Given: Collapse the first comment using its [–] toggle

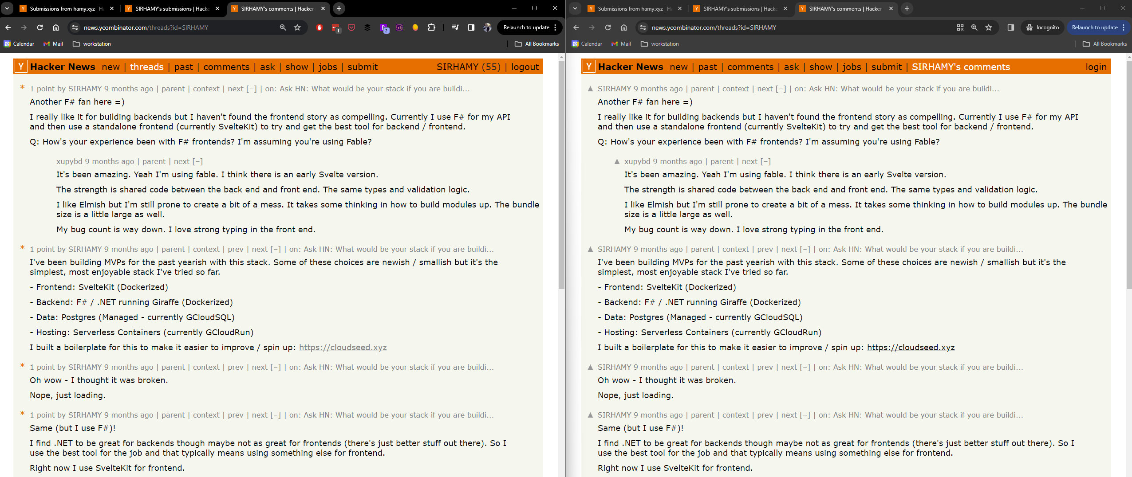Looking at the screenshot, I should point(251,88).
